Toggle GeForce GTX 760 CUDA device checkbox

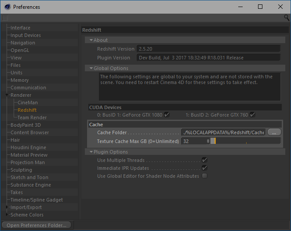coord(252,115)
